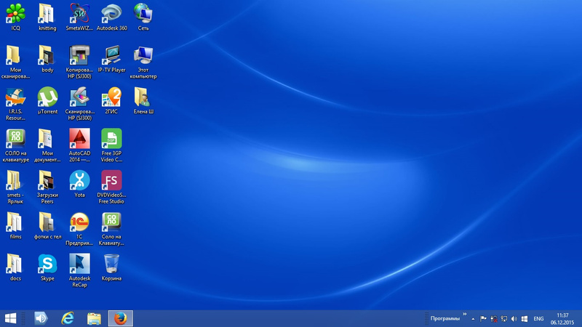Open the Yota shortcut icon
Screen dimensions: 582x327
79,180
